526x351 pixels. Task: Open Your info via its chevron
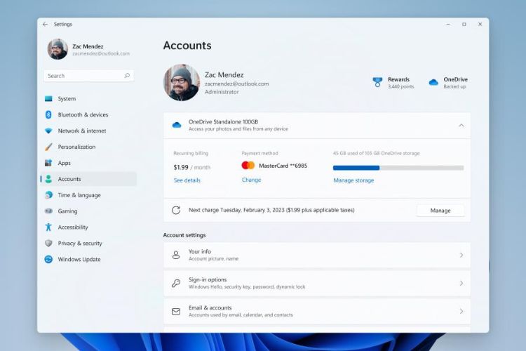pyautogui.click(x=461, y=255)
